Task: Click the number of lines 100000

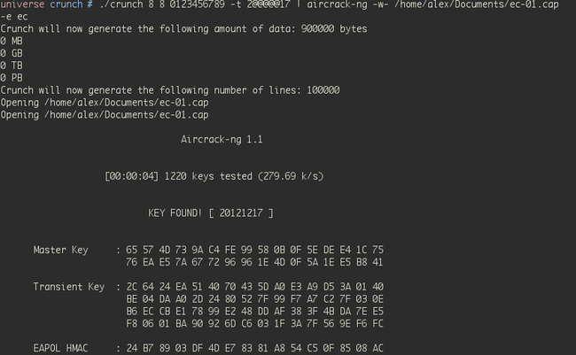Action: click(323, 90)
